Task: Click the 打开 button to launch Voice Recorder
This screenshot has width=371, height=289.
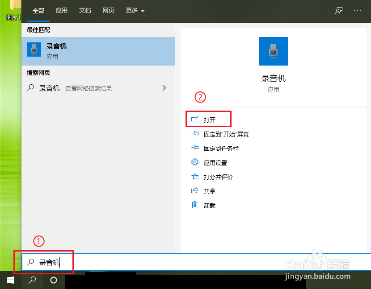Action: (208, 119)
